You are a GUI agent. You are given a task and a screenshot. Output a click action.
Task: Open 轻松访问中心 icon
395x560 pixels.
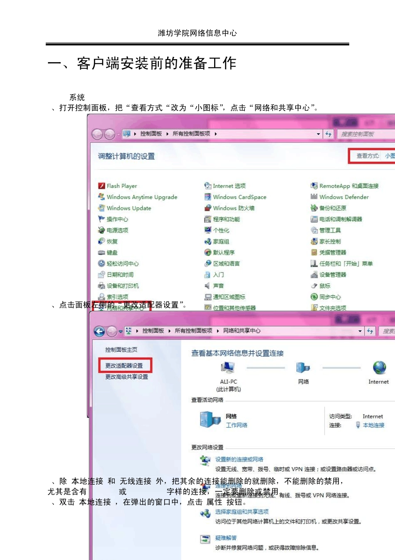[x=101, y=263]
